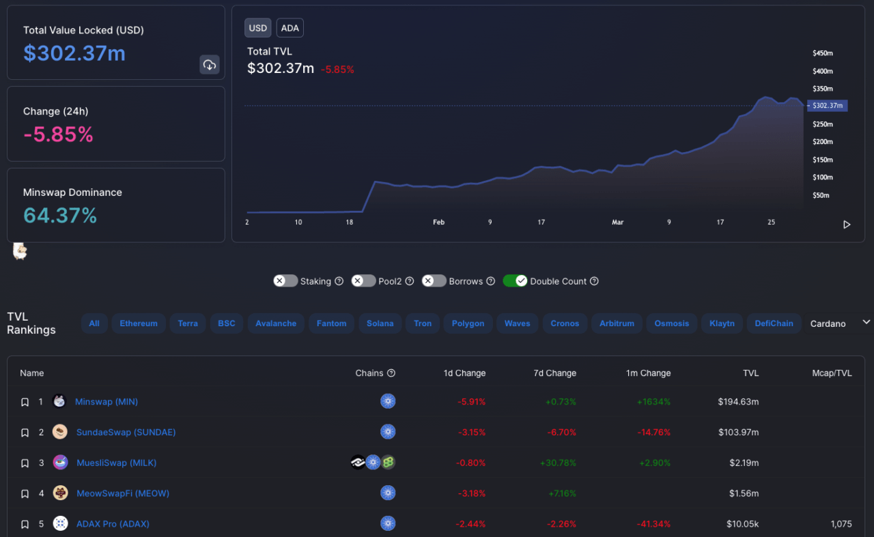Click the Cardano chain icon in Minswap row
This screenshot has height=537, width=874.
tap(388, 401)
